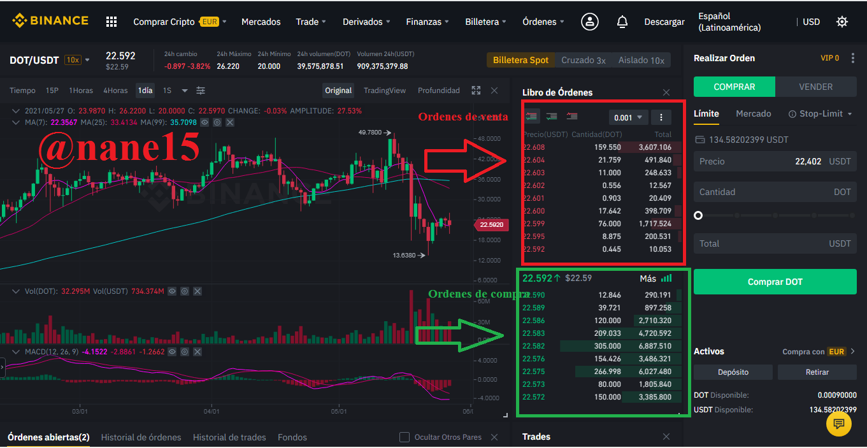Open the Derivados menu
Image resolution: width=867 pixels, height=448 pixels.
click(x=366, y=22)
